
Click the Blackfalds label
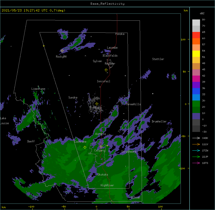point(110,56)
